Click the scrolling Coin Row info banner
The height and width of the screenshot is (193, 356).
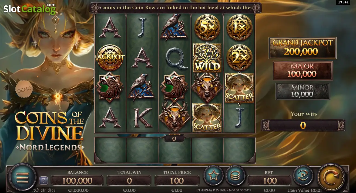tap(176, 8)
